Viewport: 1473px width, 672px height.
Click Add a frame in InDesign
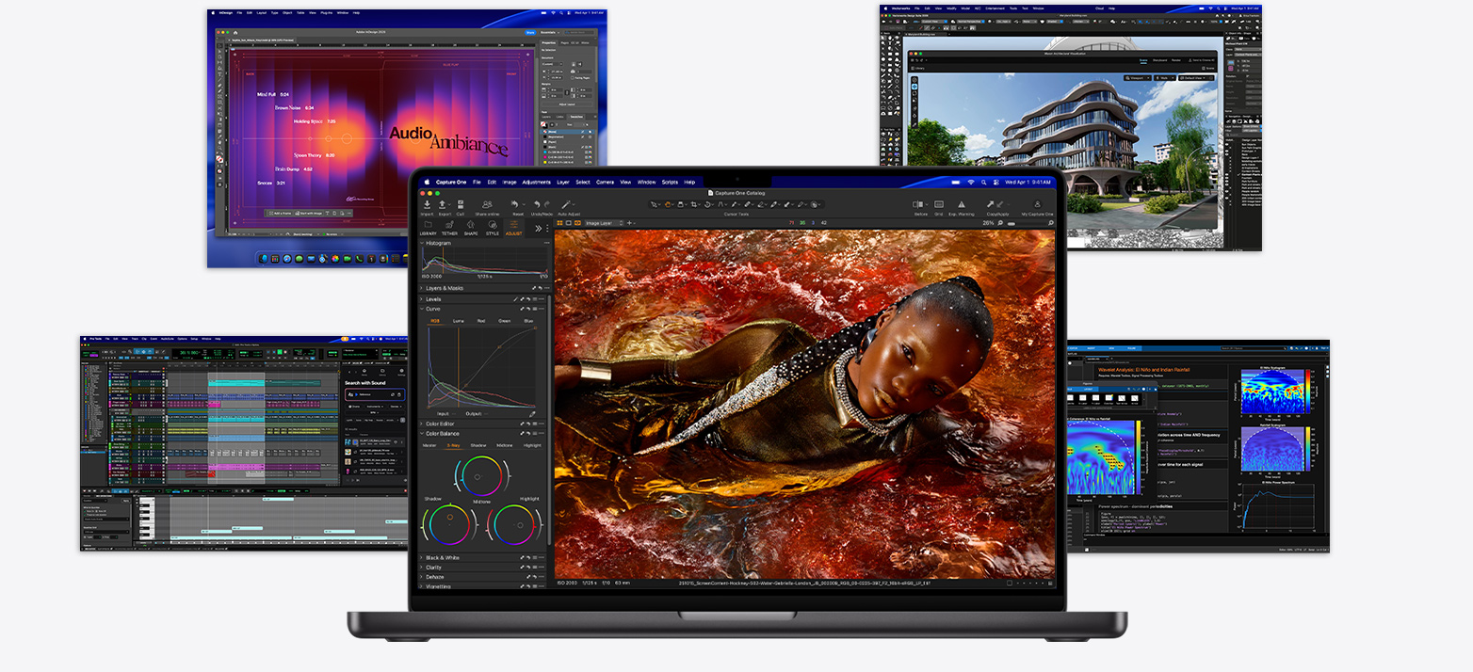(x=281, y=213)
